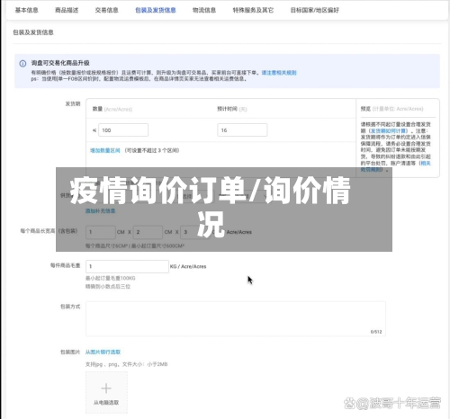Select the 包装及发货信息 tab
The width and height of the screenshot is (450, 419).
(x=156, y=10)
